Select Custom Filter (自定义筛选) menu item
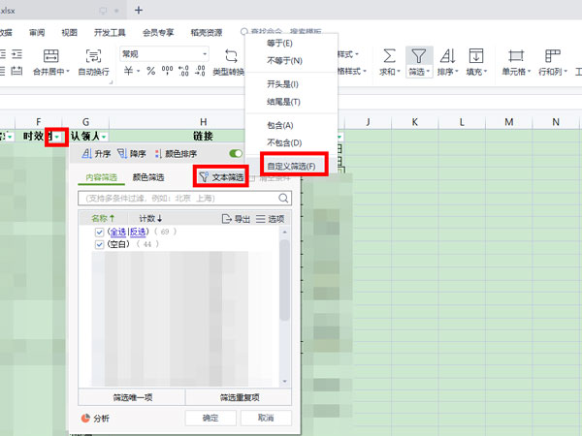This screenshot has height=436, width=582. [x=291, y=167]
